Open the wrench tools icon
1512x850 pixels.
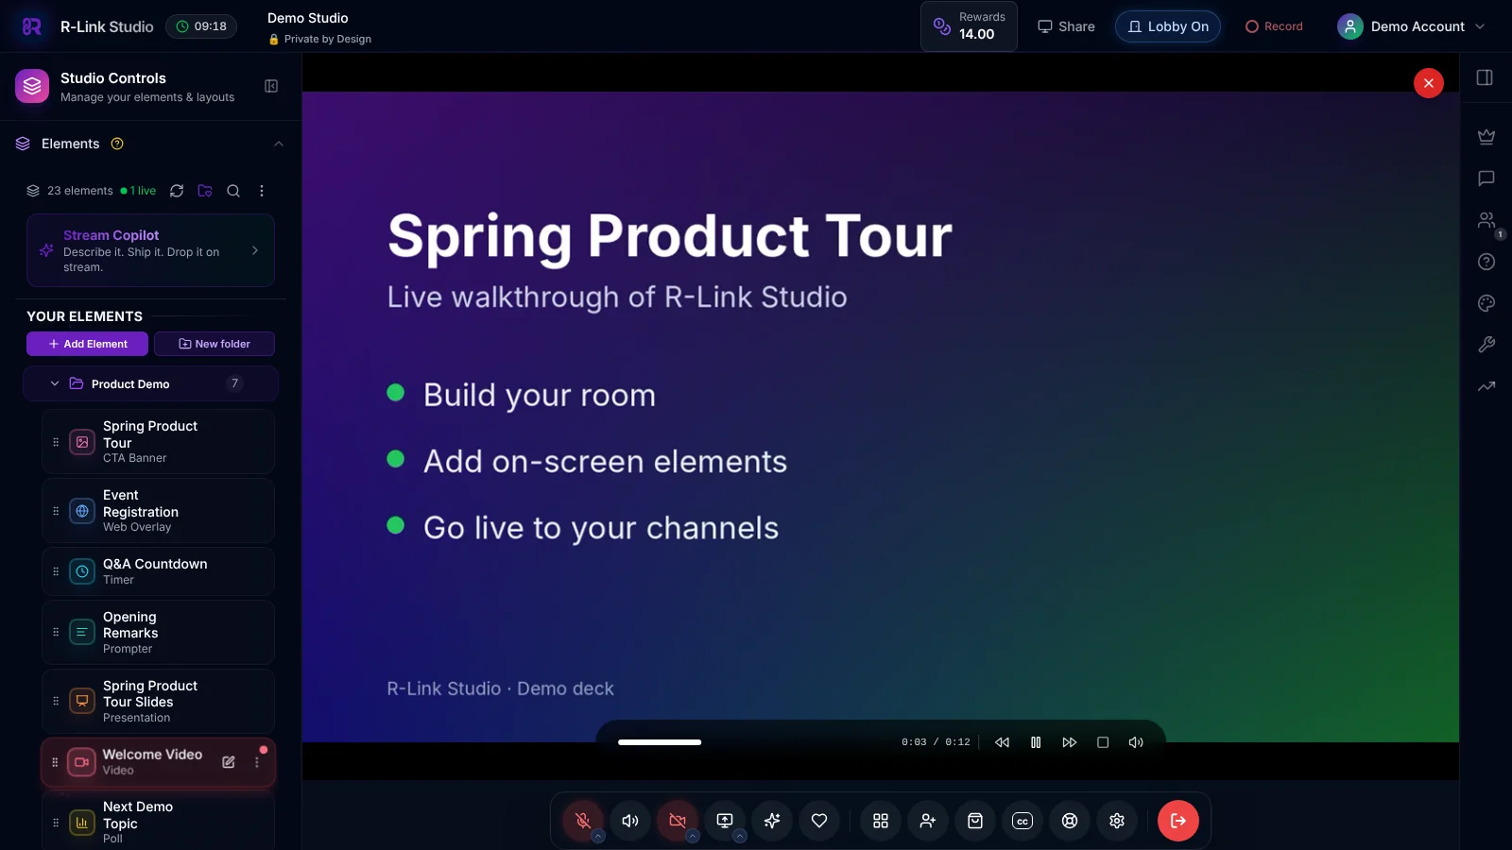[1486, 345]
